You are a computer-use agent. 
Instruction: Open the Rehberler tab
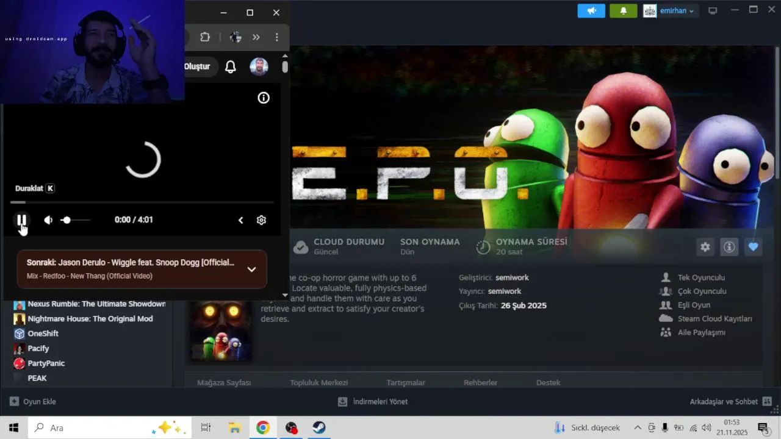click(481, 383)
